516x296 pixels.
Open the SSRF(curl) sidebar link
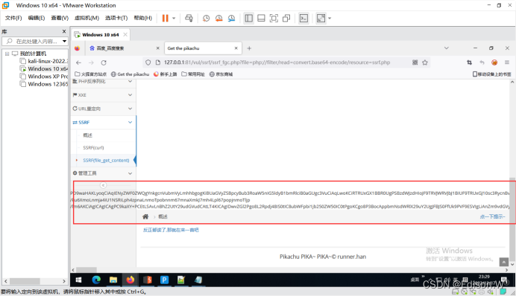pos(93,148)
